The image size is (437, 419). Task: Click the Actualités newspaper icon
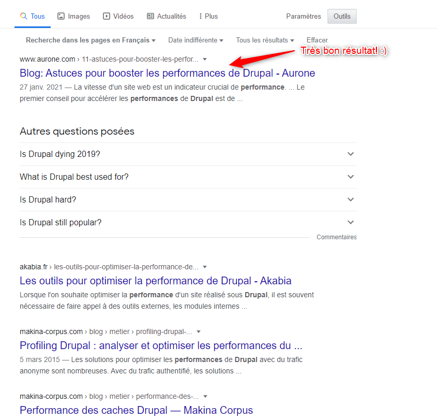(x=150, y=16)
